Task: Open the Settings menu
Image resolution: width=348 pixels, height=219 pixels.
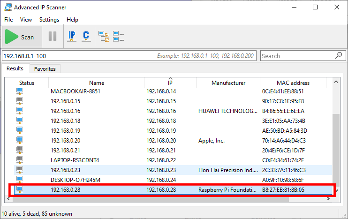Action: 49,20
